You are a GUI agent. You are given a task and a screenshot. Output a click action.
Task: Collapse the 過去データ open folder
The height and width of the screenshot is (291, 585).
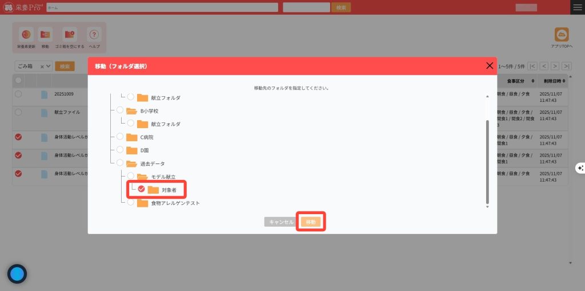pyautogui.click(x=131, y=163)
